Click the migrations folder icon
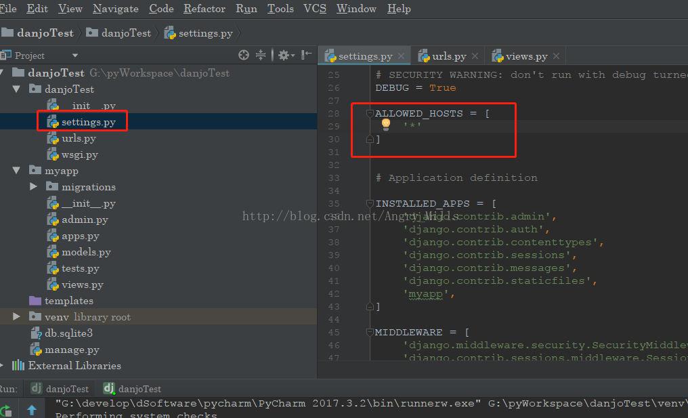The image size is (688, 418). (51, 186)
